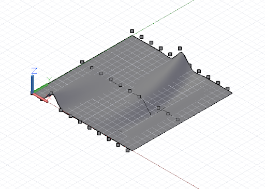Viewport: 265px width, 189px height.
Task: Click the thin red line extending past surface
Action: [166, 169]
